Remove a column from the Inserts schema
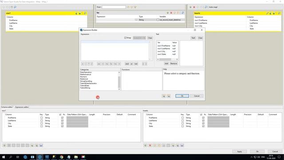 point(150,145)
